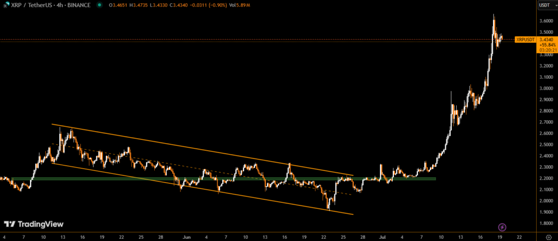The width and height of the screenshot is (558, 241).
Task: Click the TradingView logo
Action: click(x=34, y=224)
